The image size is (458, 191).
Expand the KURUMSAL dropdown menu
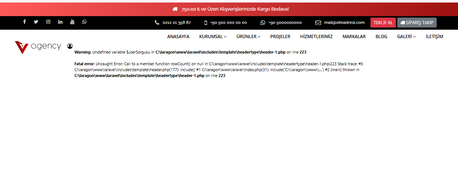tap(213, 37)
